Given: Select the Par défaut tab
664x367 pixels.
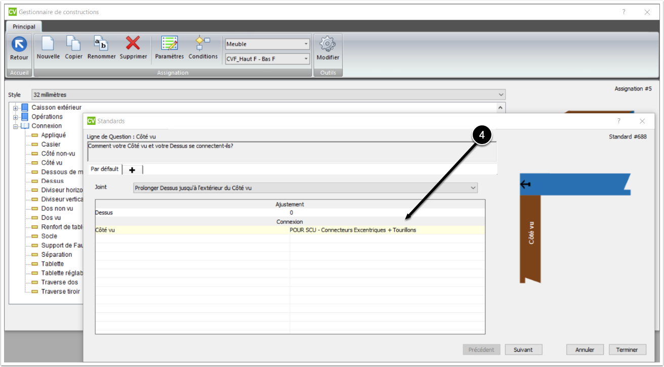Looking at the screenshot, I should pos(105,169).
